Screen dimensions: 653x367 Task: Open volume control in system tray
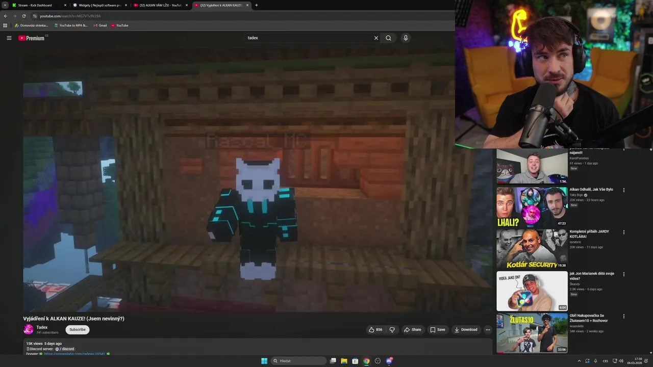[x=621, y=361]
